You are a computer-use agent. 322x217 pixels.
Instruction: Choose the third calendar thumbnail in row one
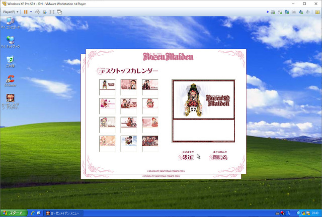pyautogui.click(x=150, y=87)
